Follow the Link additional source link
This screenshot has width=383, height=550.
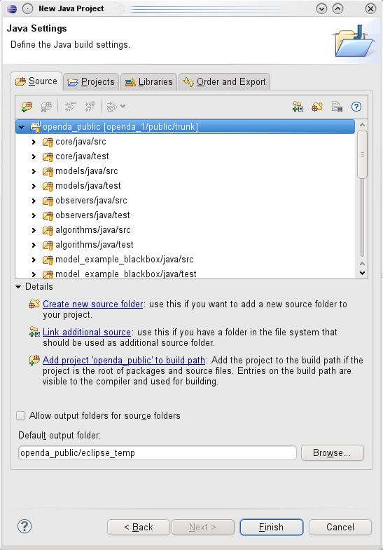[87, 333]
